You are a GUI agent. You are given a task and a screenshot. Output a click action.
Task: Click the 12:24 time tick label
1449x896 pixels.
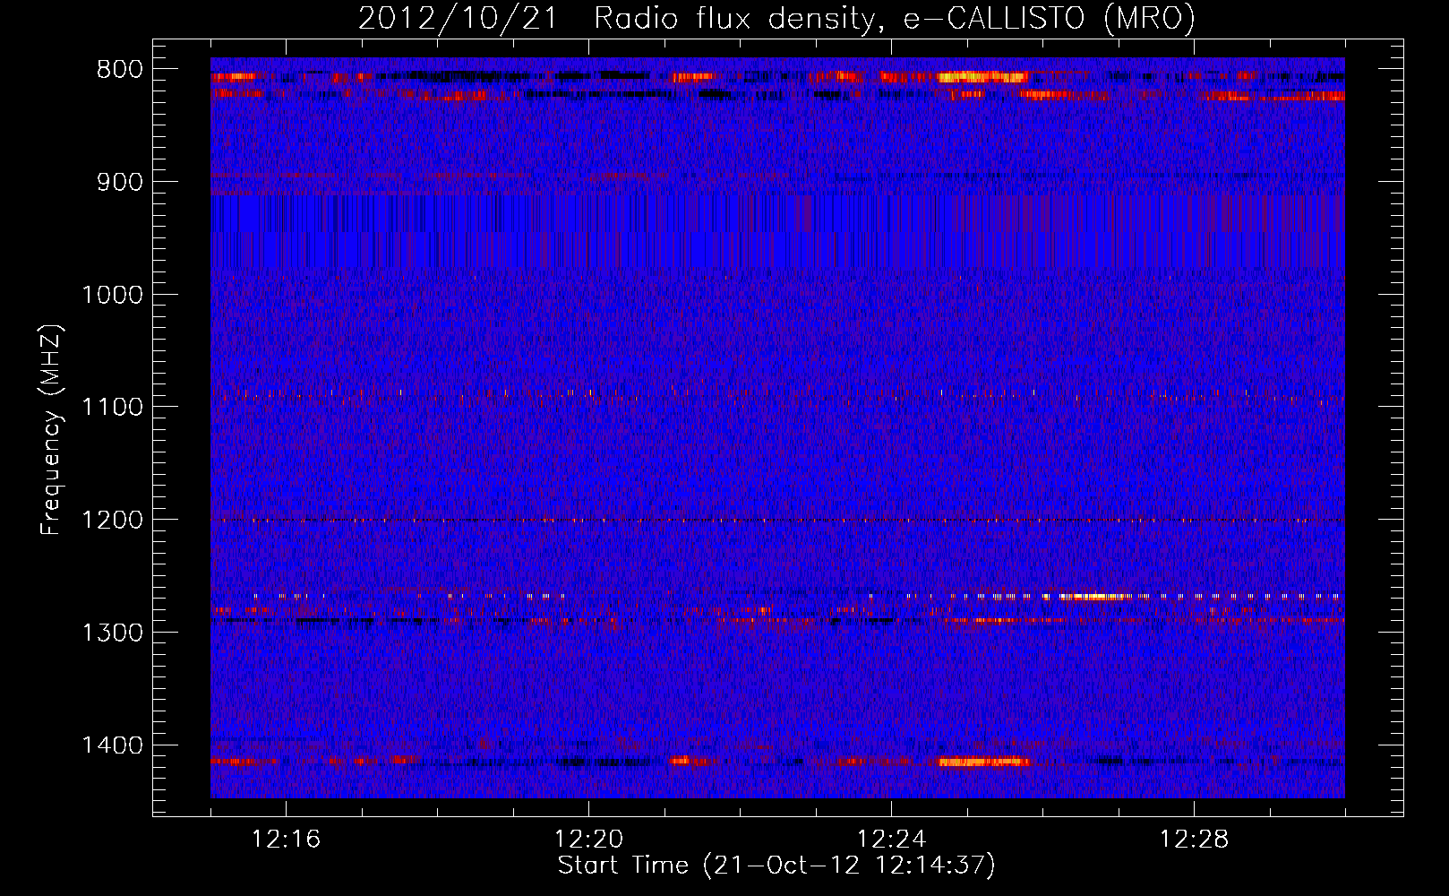coord(891,840)
